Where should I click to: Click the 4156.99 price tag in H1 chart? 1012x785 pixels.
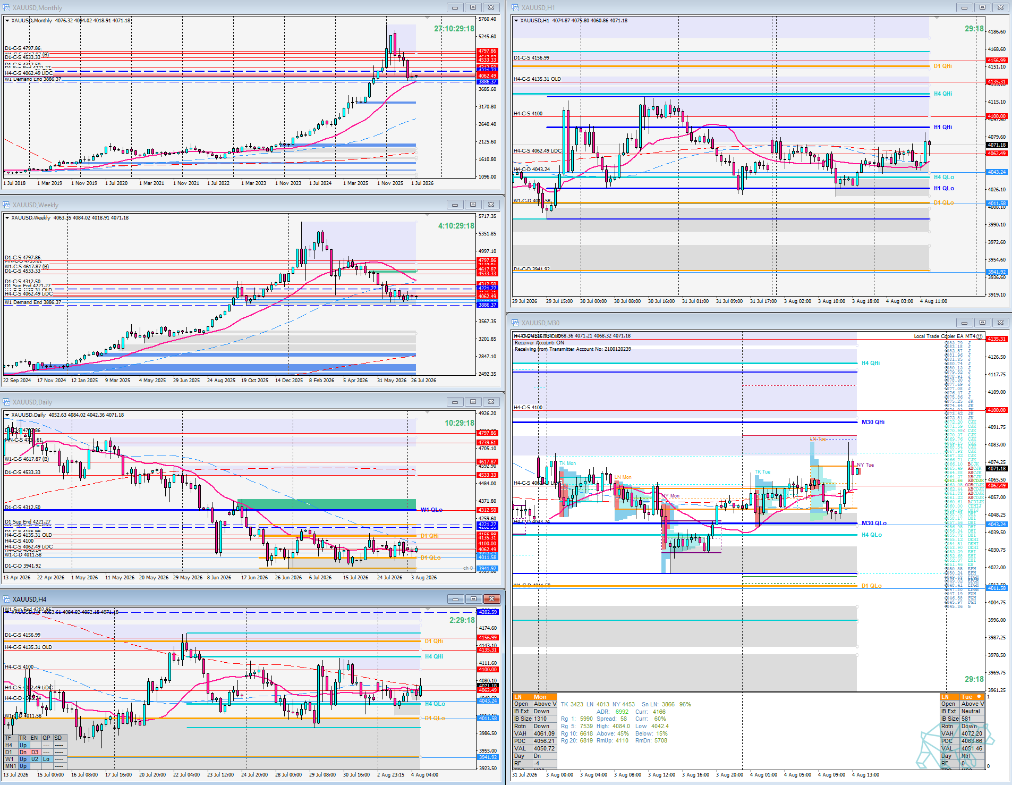pos(997,61)
